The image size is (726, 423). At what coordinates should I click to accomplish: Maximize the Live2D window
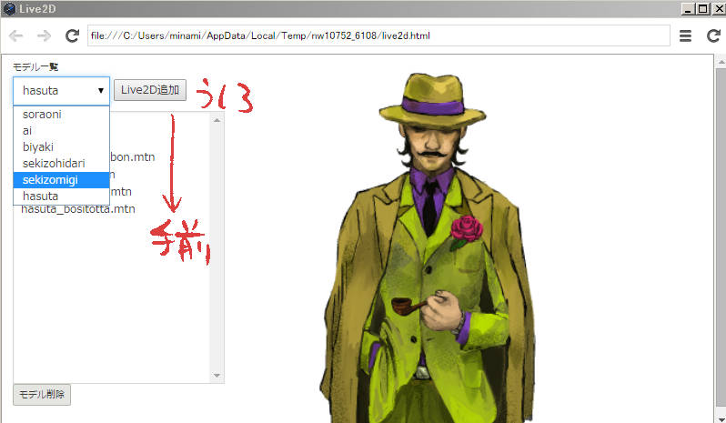[x=703, y=9]
